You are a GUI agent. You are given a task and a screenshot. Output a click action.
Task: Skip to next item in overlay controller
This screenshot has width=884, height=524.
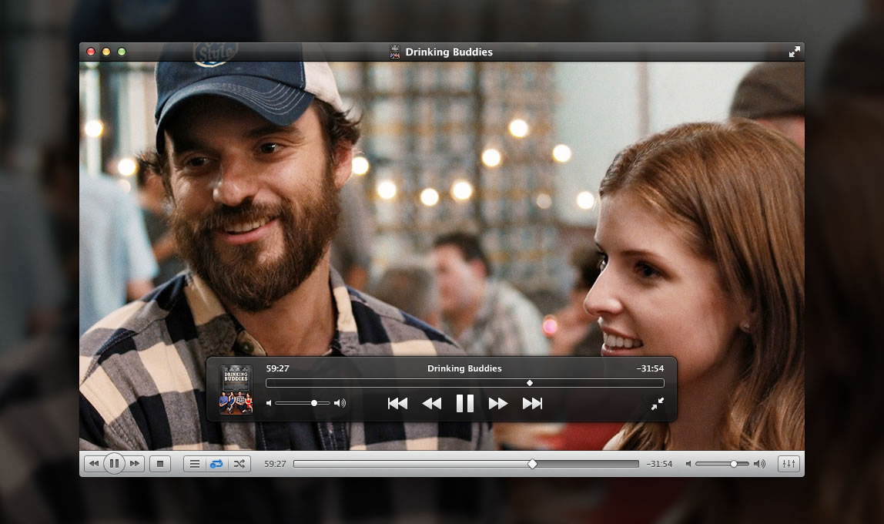[x=532, y=403]
